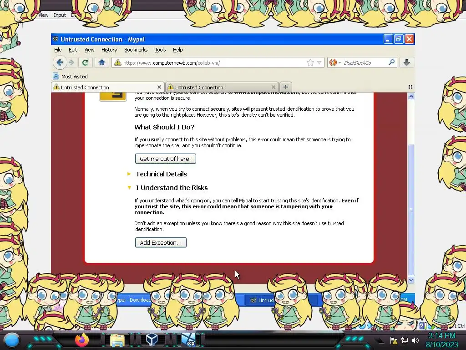Click the Mypal raccoon title bar icon
466x350 pixels.
[55, 39]
